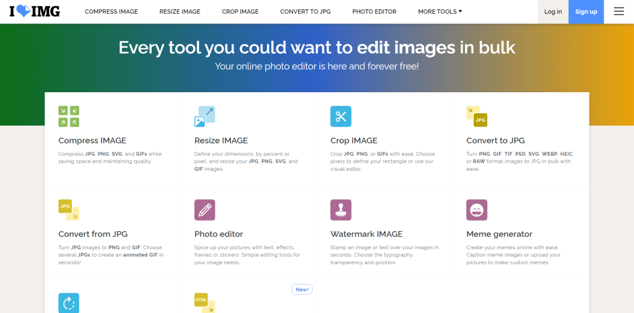Image resolution: width=634 pixels, height=313 pixels.
Task: Click the 'Turn PNG, GIF, TIF' description
Action: point(520,161)
